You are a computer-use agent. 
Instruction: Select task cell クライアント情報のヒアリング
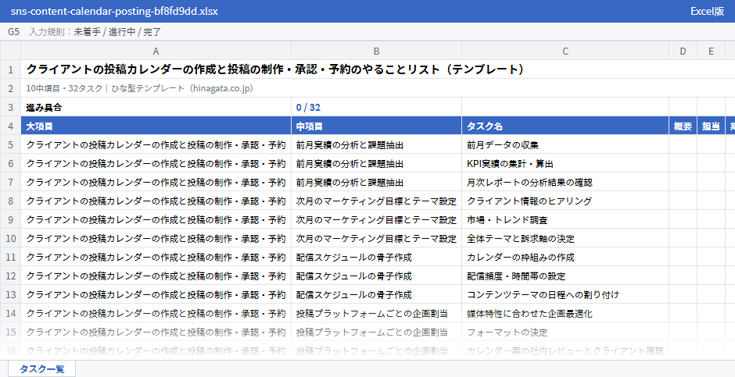[565, 201]
